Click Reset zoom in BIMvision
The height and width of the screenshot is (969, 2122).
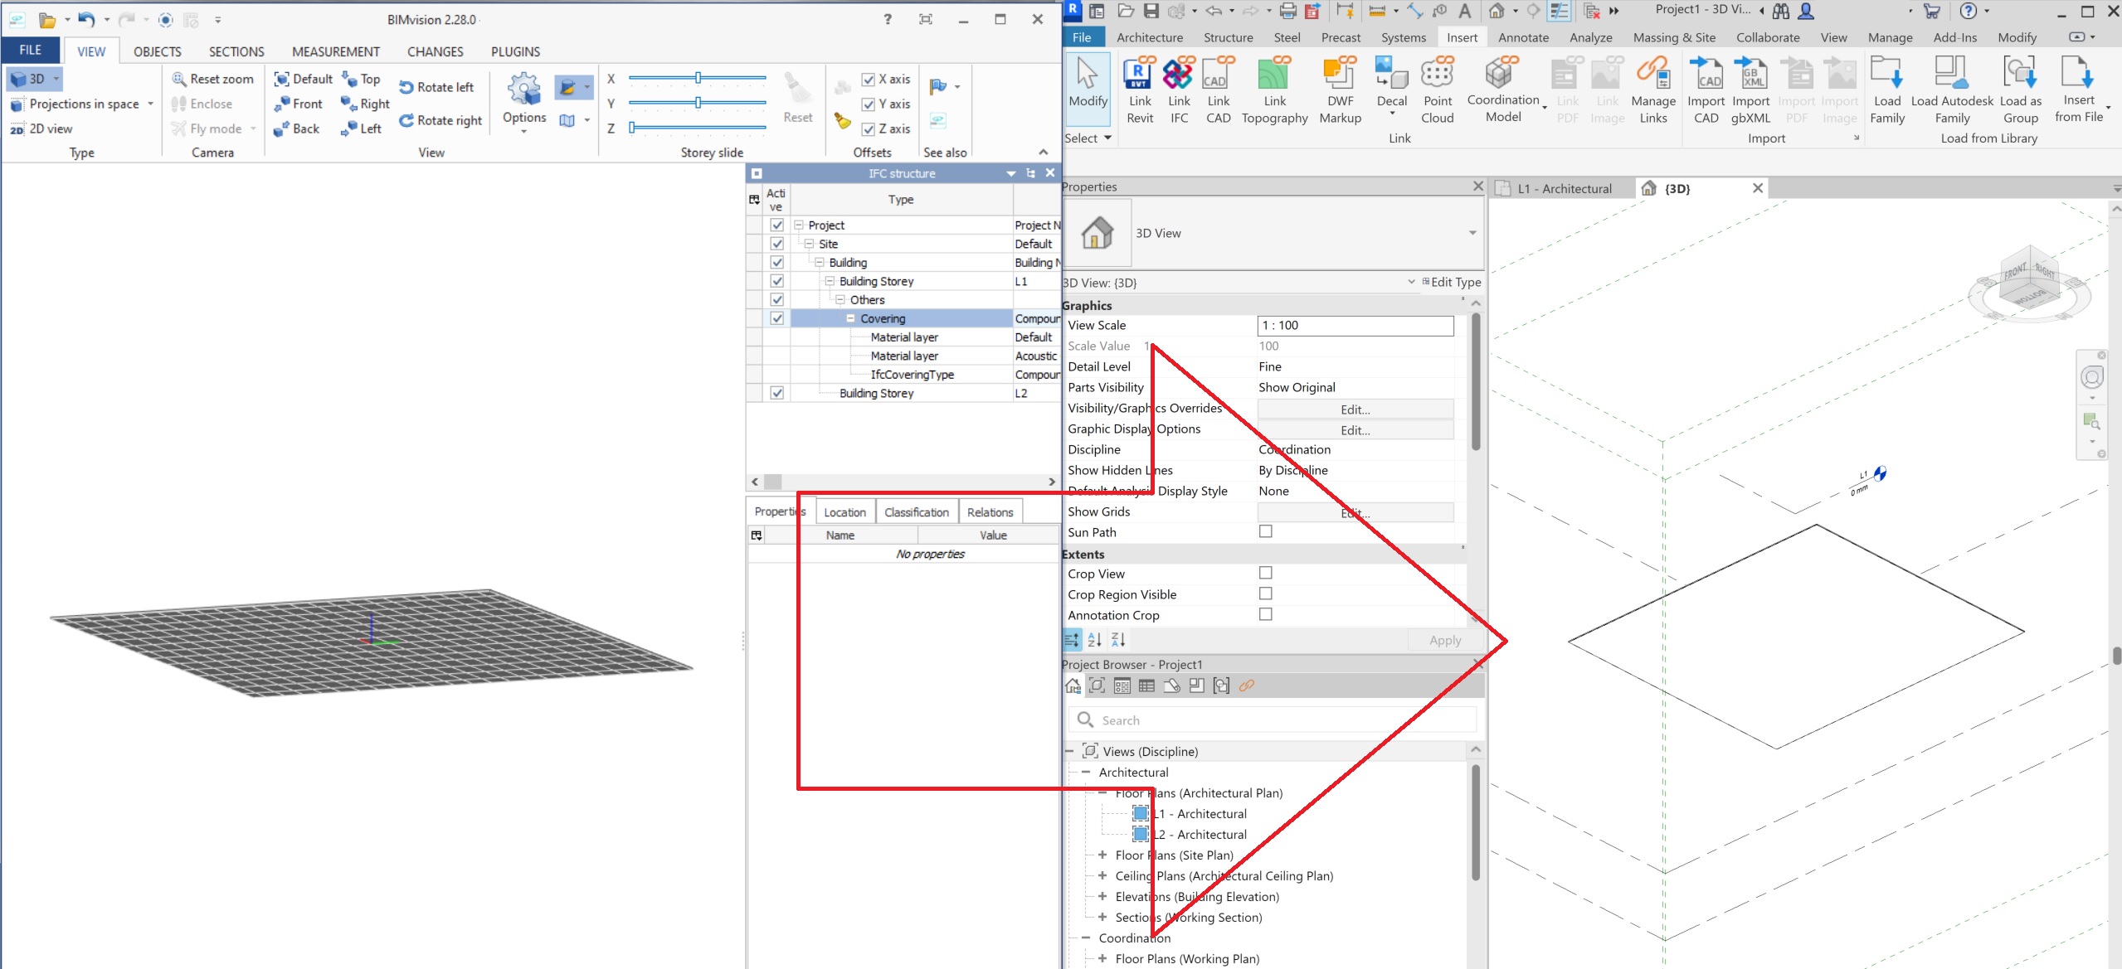click(x=212, y=79)
